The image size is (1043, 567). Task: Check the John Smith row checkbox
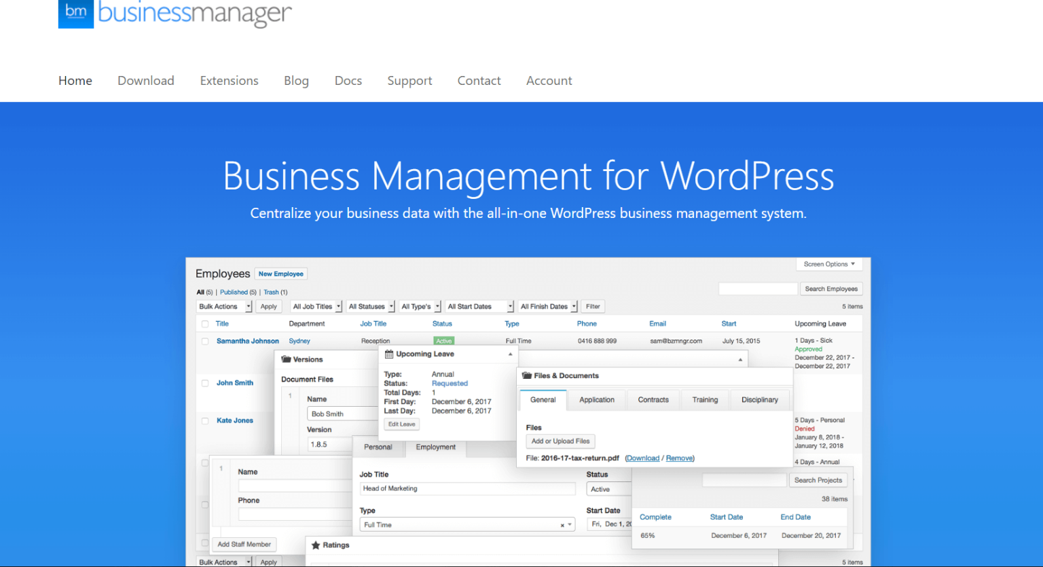[205, 382]
